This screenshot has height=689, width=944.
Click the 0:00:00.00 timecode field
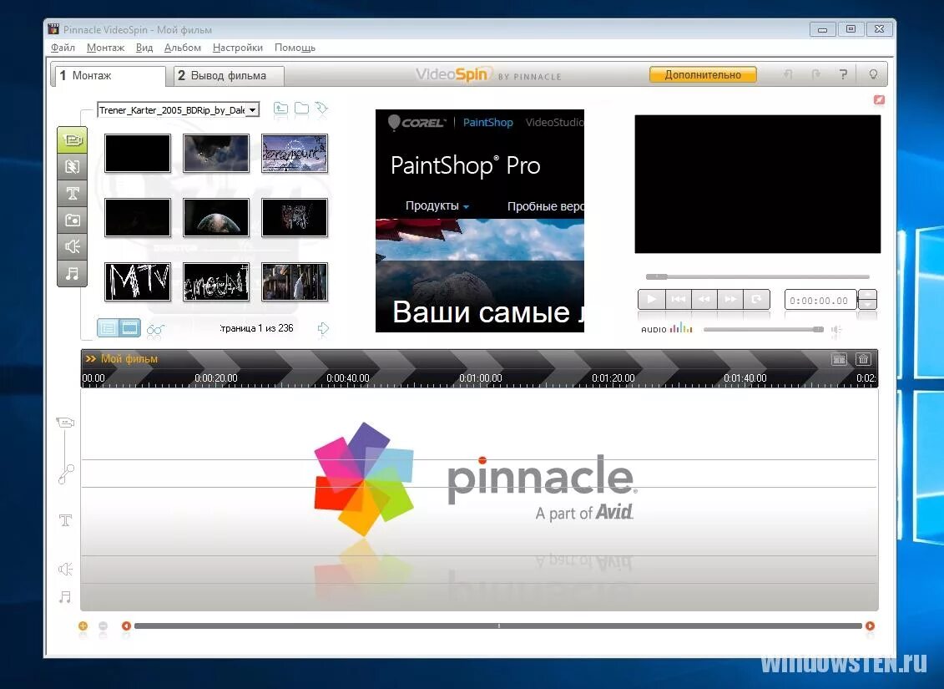pos(820,300)
